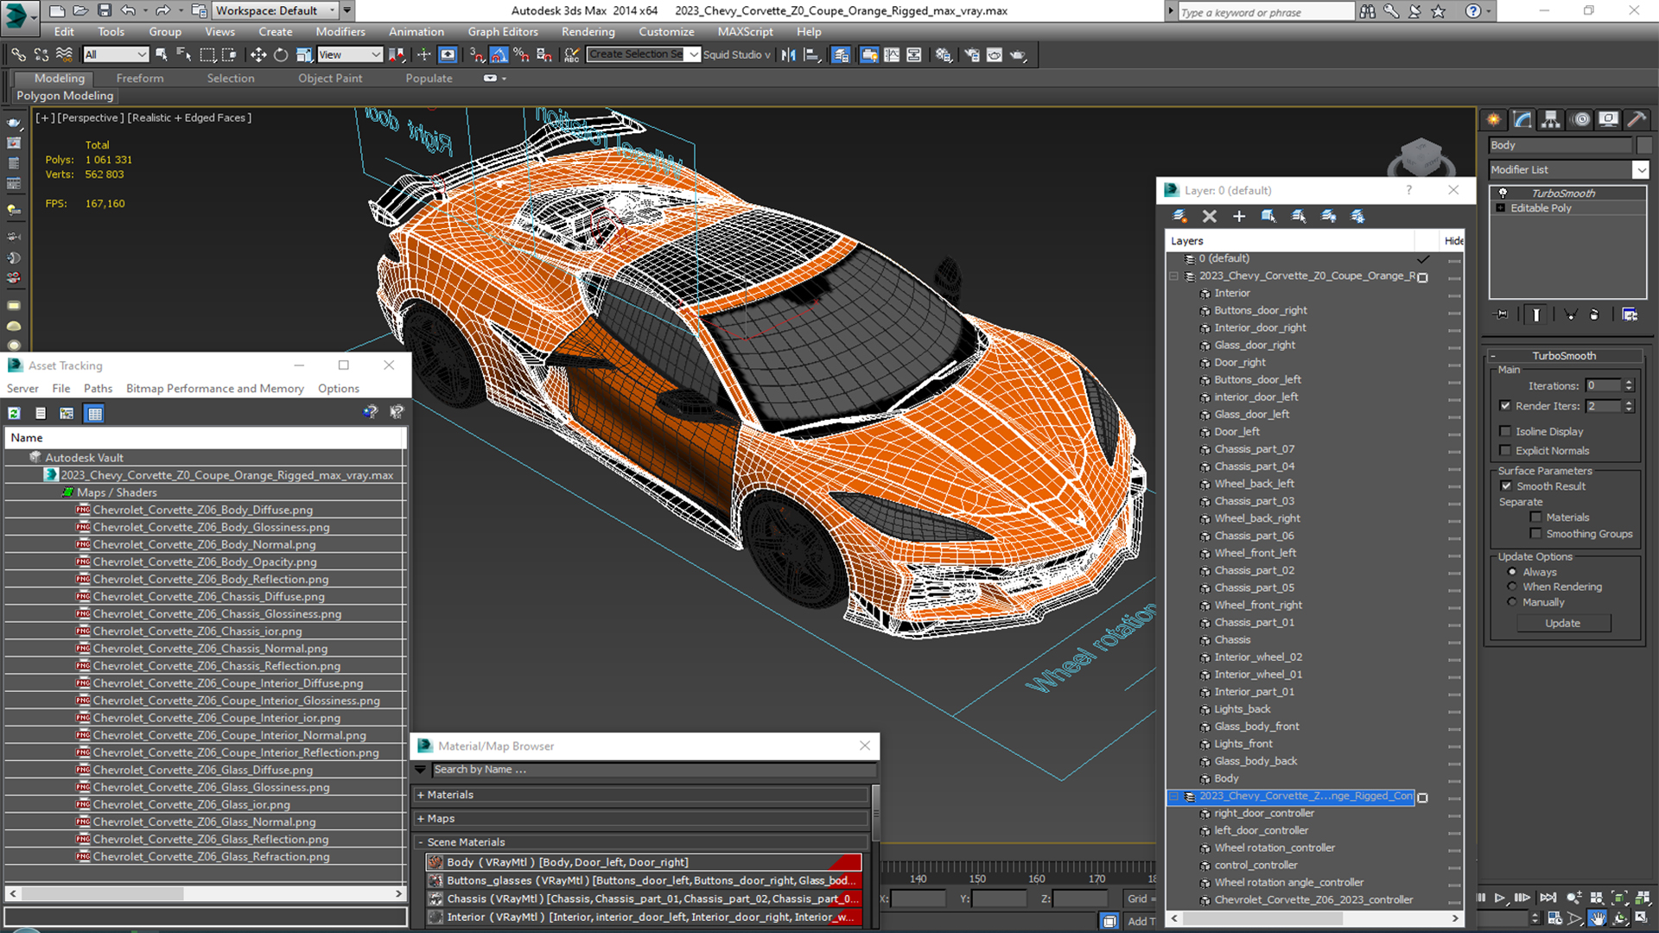
Task: Open the Align tool
Action: [812, 54]
